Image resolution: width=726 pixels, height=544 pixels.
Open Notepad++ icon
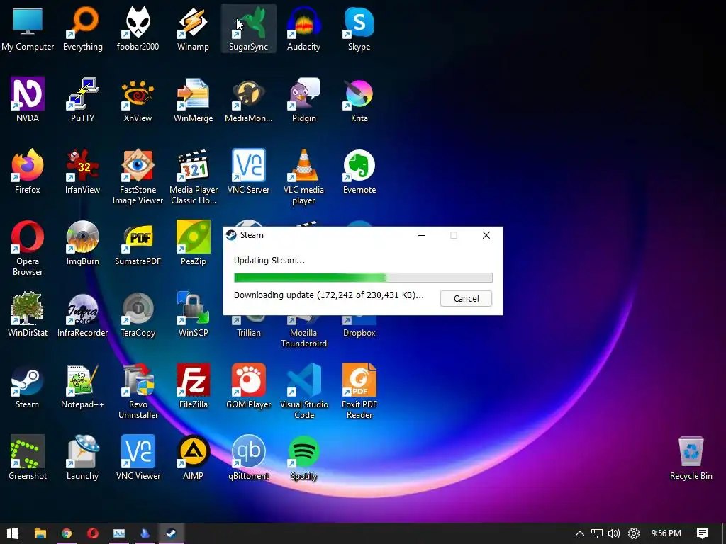point(83,386)
